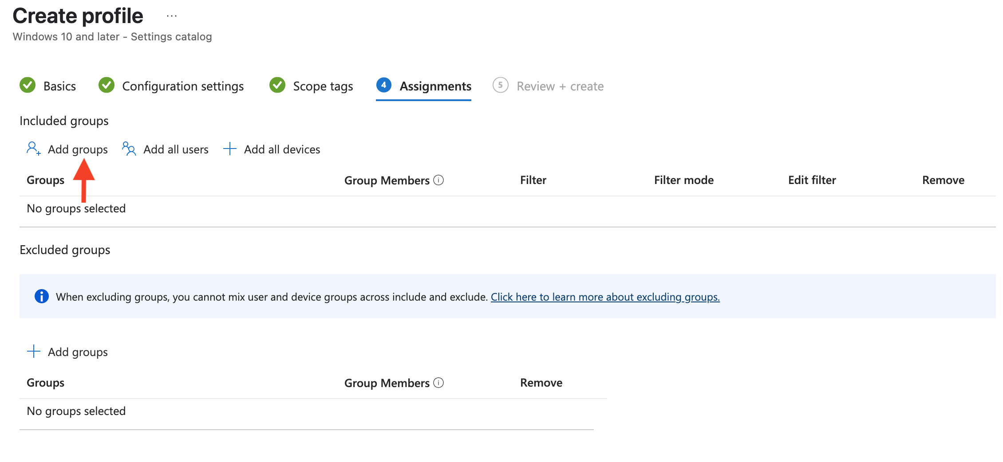Switch to the Scope tags step
This screenshot has width=1003, height=462.
(x=323, y=86)
